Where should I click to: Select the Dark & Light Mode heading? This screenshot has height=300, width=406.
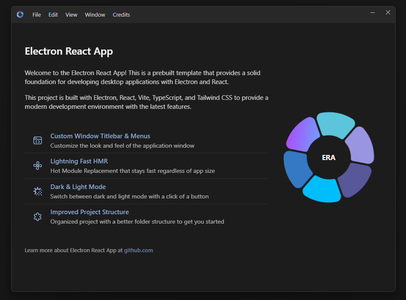78,187
